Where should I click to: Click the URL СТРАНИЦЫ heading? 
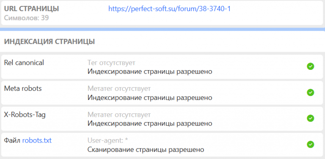[31, 9]
